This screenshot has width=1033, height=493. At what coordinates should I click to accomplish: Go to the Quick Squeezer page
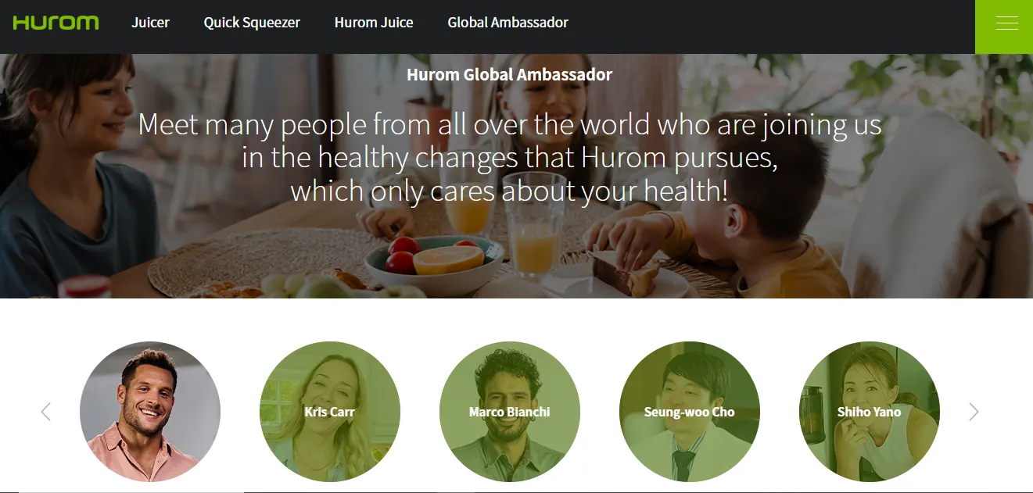pos(252,23)
